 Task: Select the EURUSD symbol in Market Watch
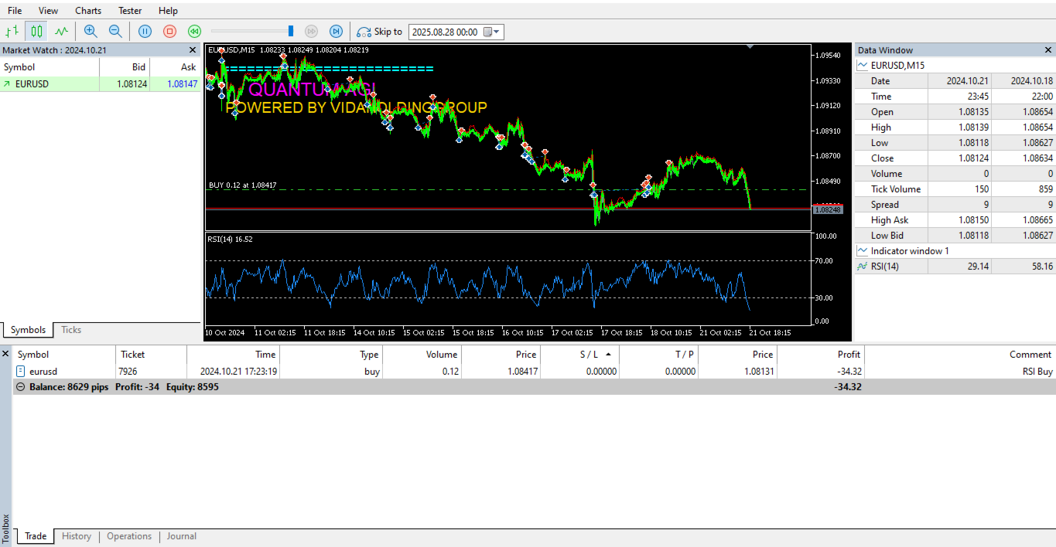pos(36,83)
